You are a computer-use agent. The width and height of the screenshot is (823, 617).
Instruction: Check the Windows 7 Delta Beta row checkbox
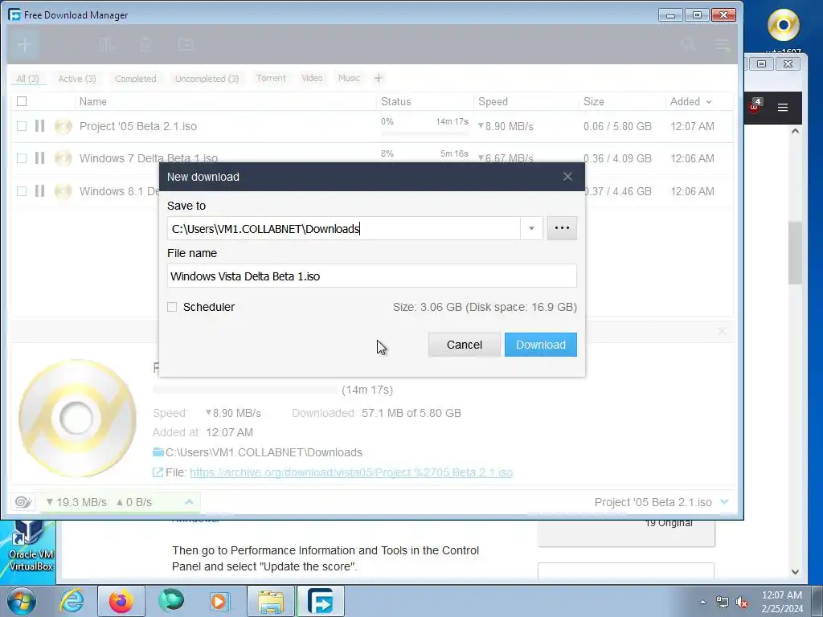coord(22,158)
